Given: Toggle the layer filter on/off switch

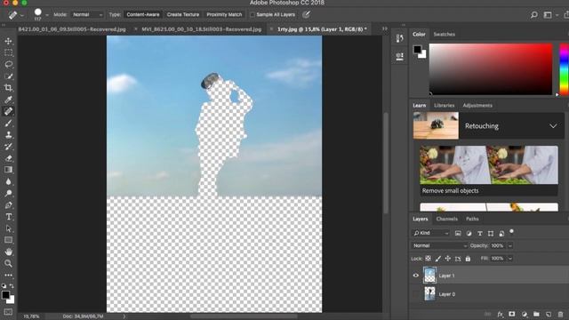Looking at the screenshot, I should [x=512, y=231].
